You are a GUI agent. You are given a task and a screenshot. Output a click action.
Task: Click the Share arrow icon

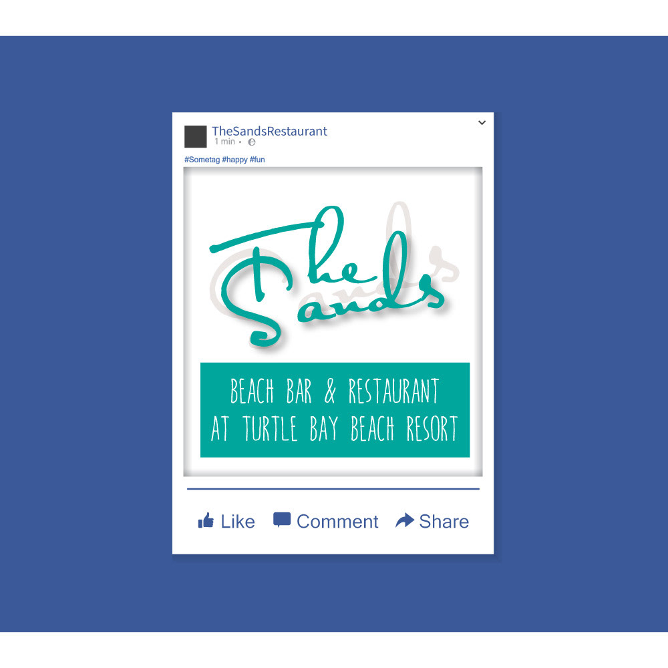pos(405,520)
